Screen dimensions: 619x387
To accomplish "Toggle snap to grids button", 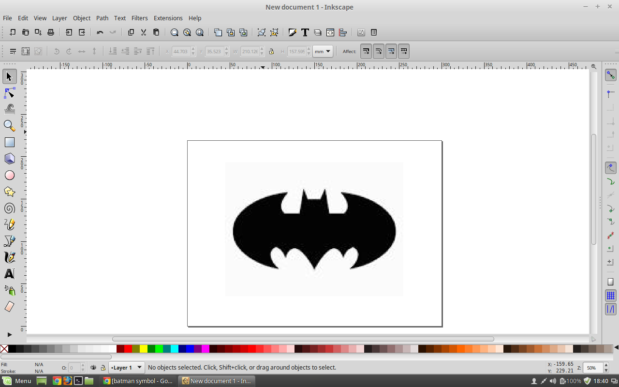I will tap(611, 296).
